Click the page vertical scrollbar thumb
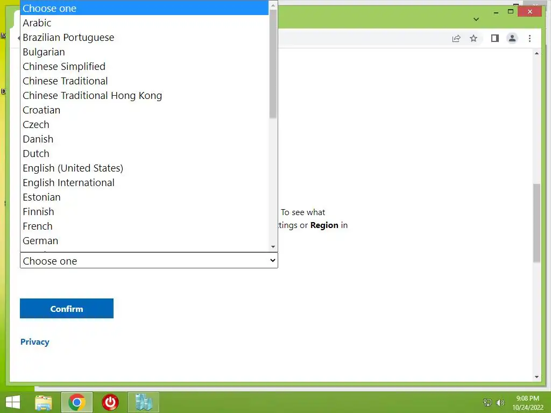This screenshot has height=413, width=551. click(536, 223)
